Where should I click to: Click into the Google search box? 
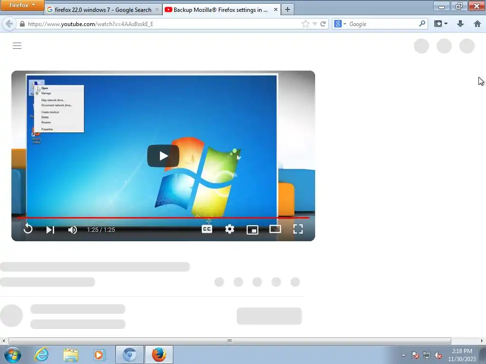tap(383, 24)
